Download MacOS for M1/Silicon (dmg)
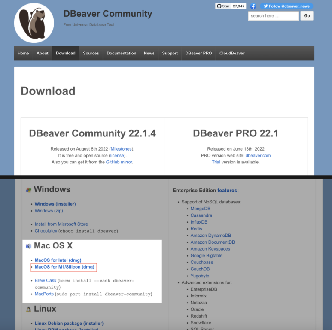Viewport: 332px width, 330px height. click(x=64, y=267)
